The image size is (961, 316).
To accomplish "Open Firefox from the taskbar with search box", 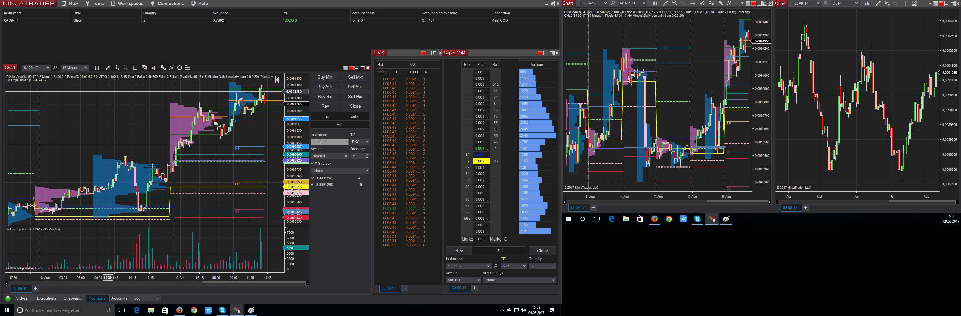I will 180,310.
